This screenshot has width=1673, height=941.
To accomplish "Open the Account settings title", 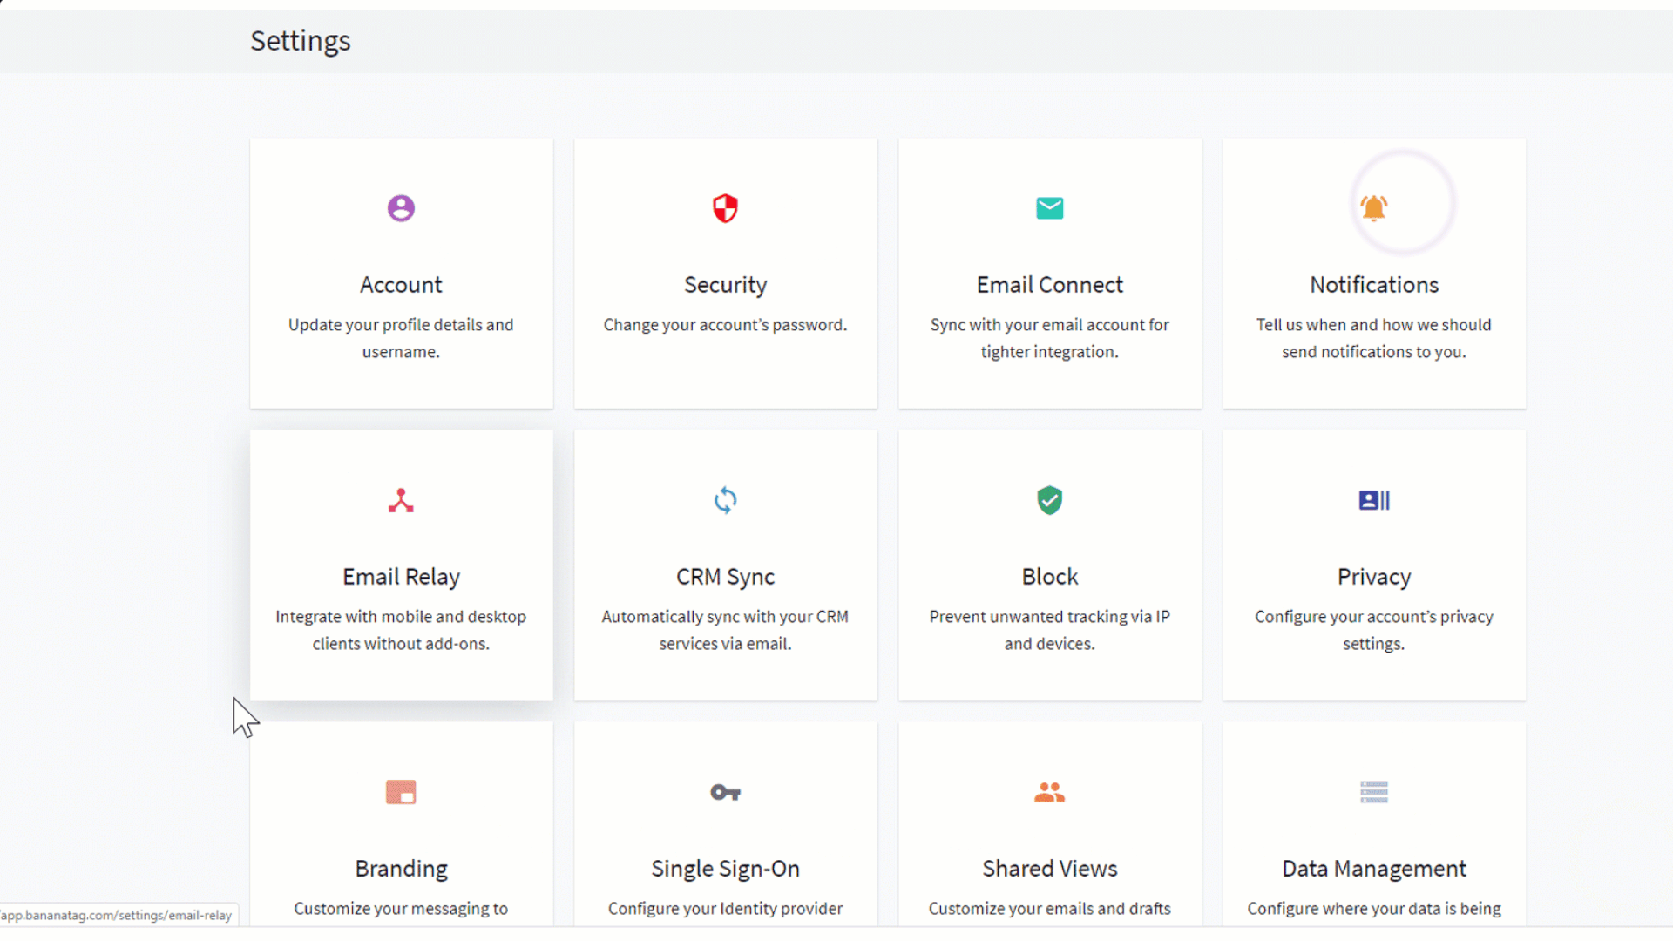I will coord(401,285).
